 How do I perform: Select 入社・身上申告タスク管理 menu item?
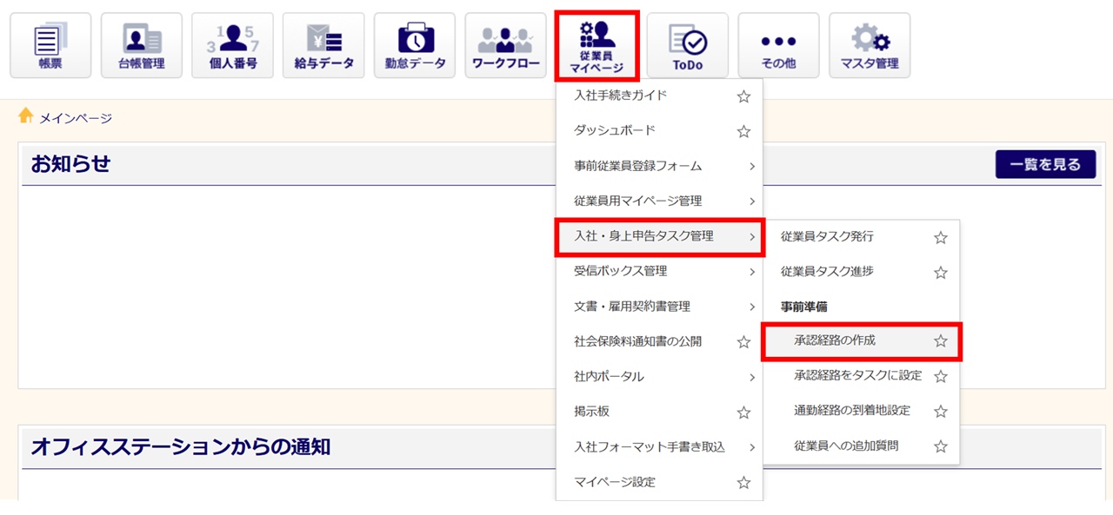[659, 236]
